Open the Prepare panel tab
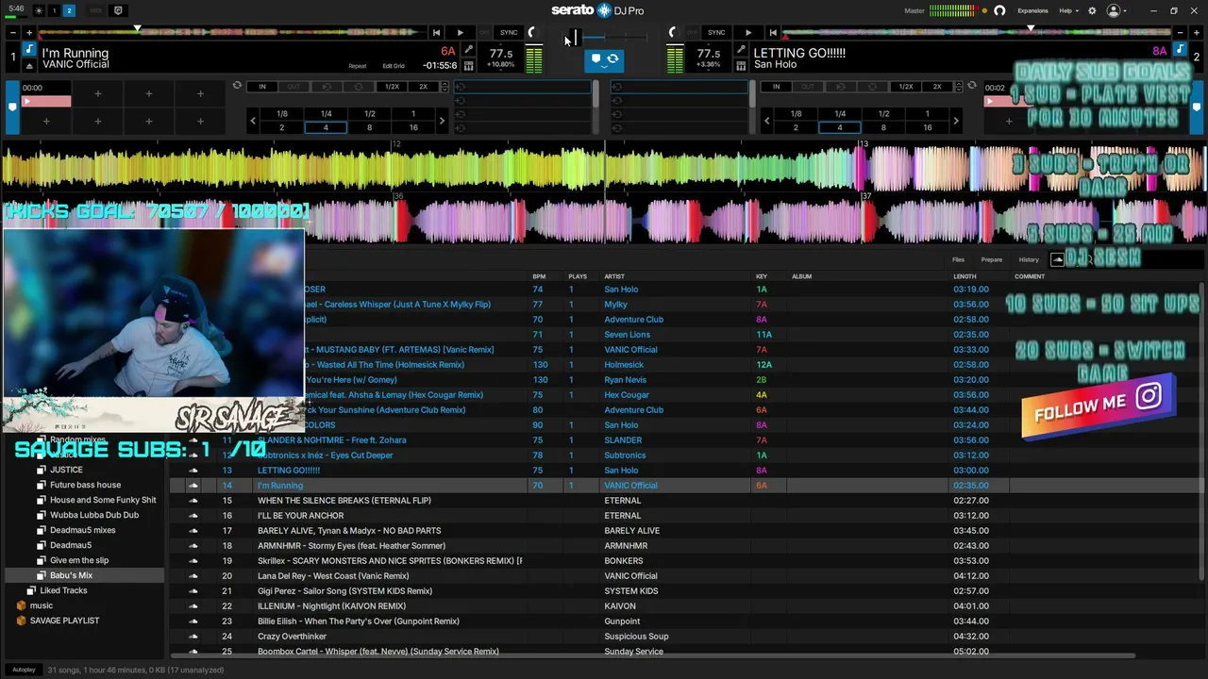1208x679 pixels. [x=992, y=259]
